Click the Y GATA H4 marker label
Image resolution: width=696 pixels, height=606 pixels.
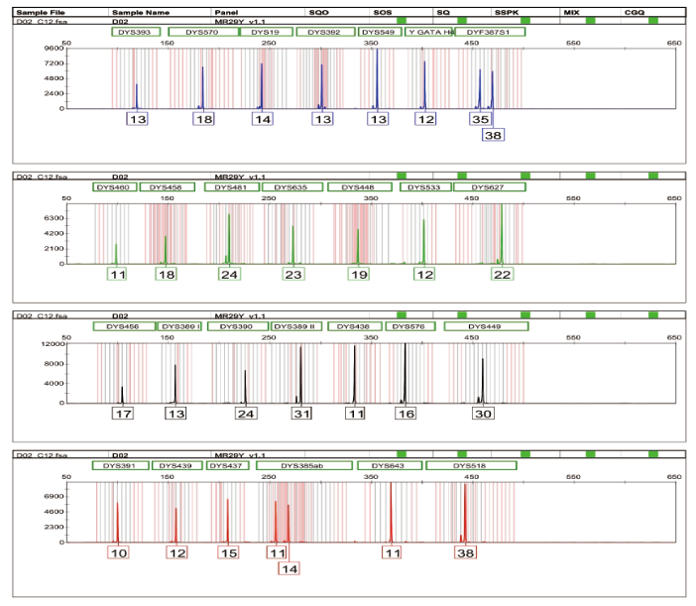click(x=428, y=32)
